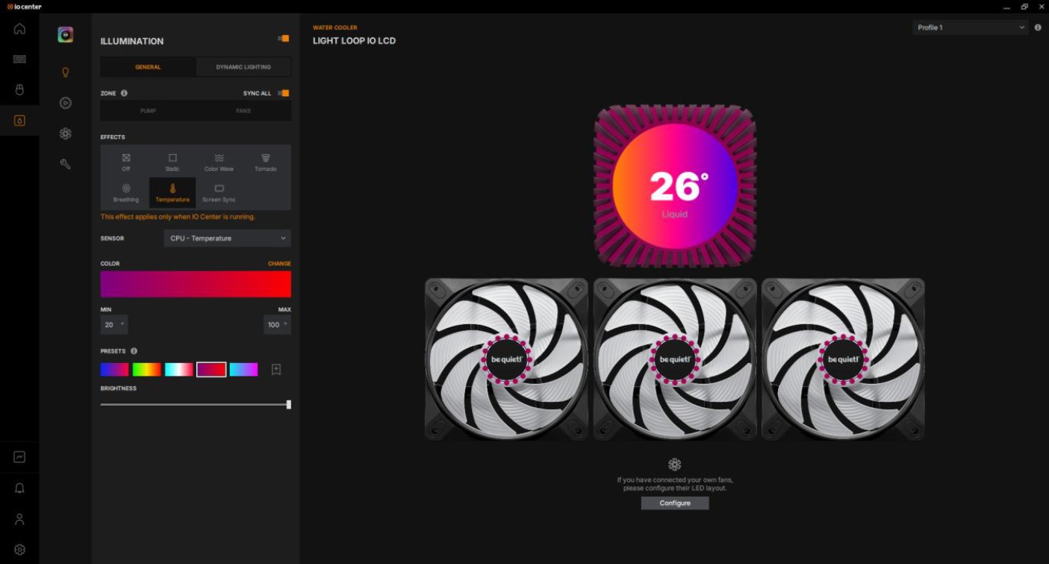Select the Screen Sync effect

(x=219, y=193)
